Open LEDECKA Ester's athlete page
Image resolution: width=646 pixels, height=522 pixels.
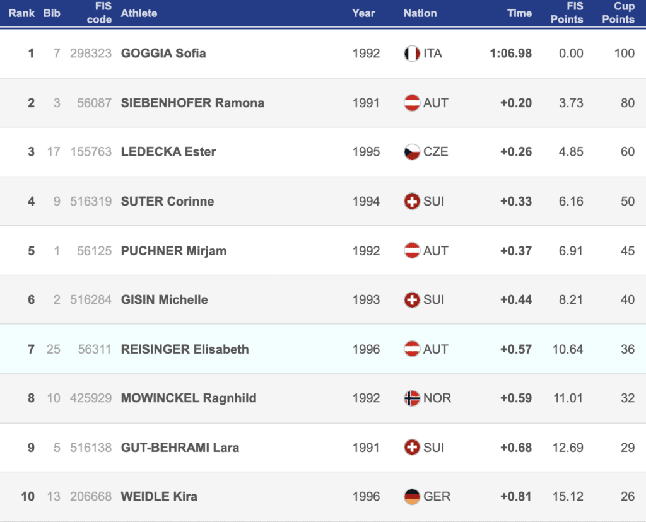pyautogui.click(x=168, y=152)
